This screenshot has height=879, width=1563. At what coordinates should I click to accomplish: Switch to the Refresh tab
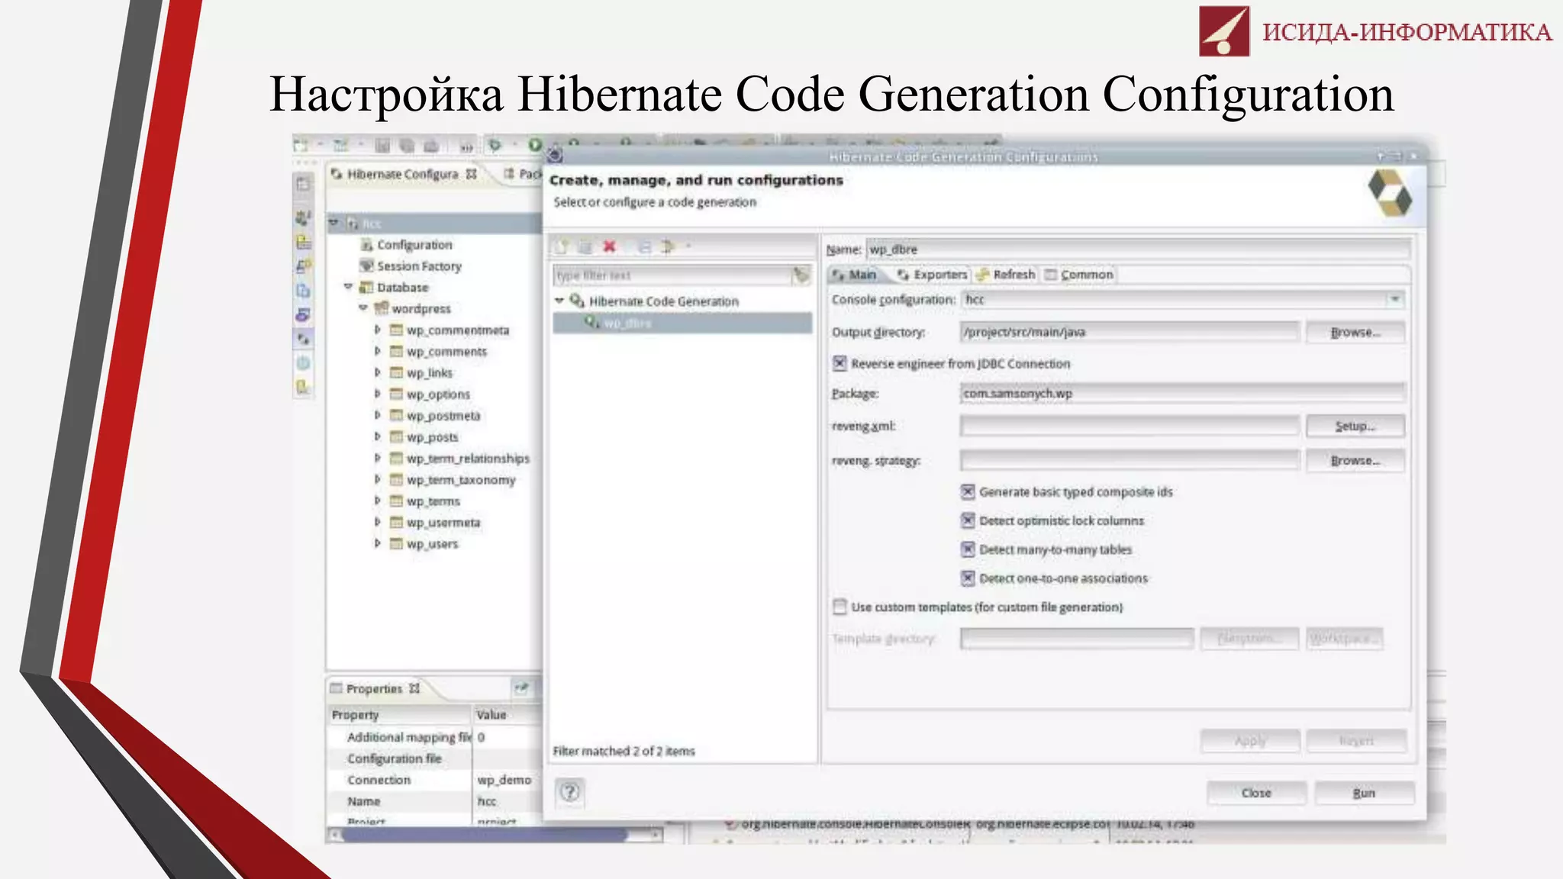click(1006, 274)
